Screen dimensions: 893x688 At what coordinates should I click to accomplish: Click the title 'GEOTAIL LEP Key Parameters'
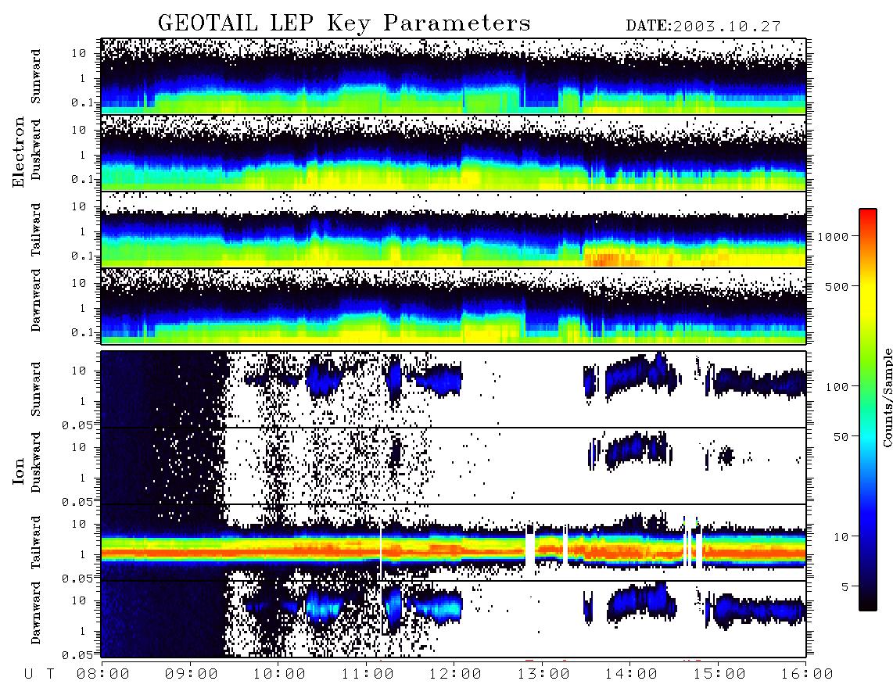tap(344, 23)
